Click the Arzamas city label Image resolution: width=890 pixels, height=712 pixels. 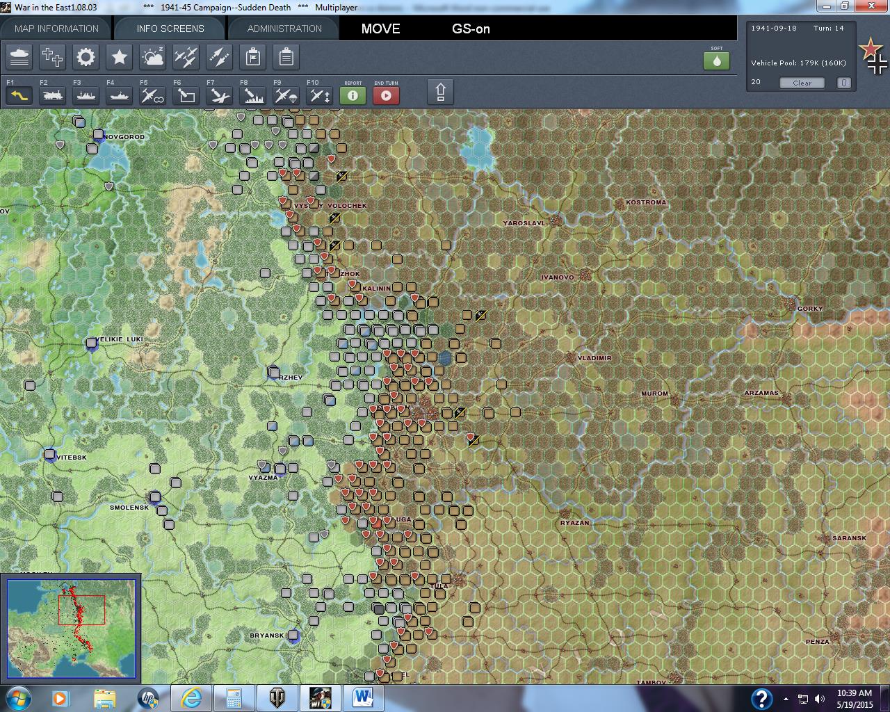coord(761,393)
